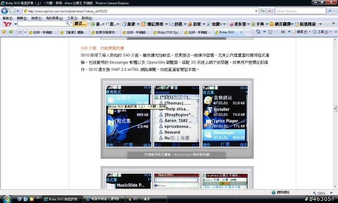Click the Lyrics Player phone screenshot thumbnail
Screen dimensions: 338x203
225,116
